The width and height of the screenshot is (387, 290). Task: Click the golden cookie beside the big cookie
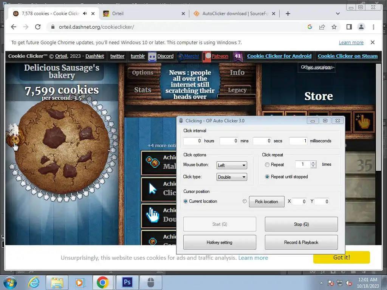pyautogui.click(x=15, y=139)
